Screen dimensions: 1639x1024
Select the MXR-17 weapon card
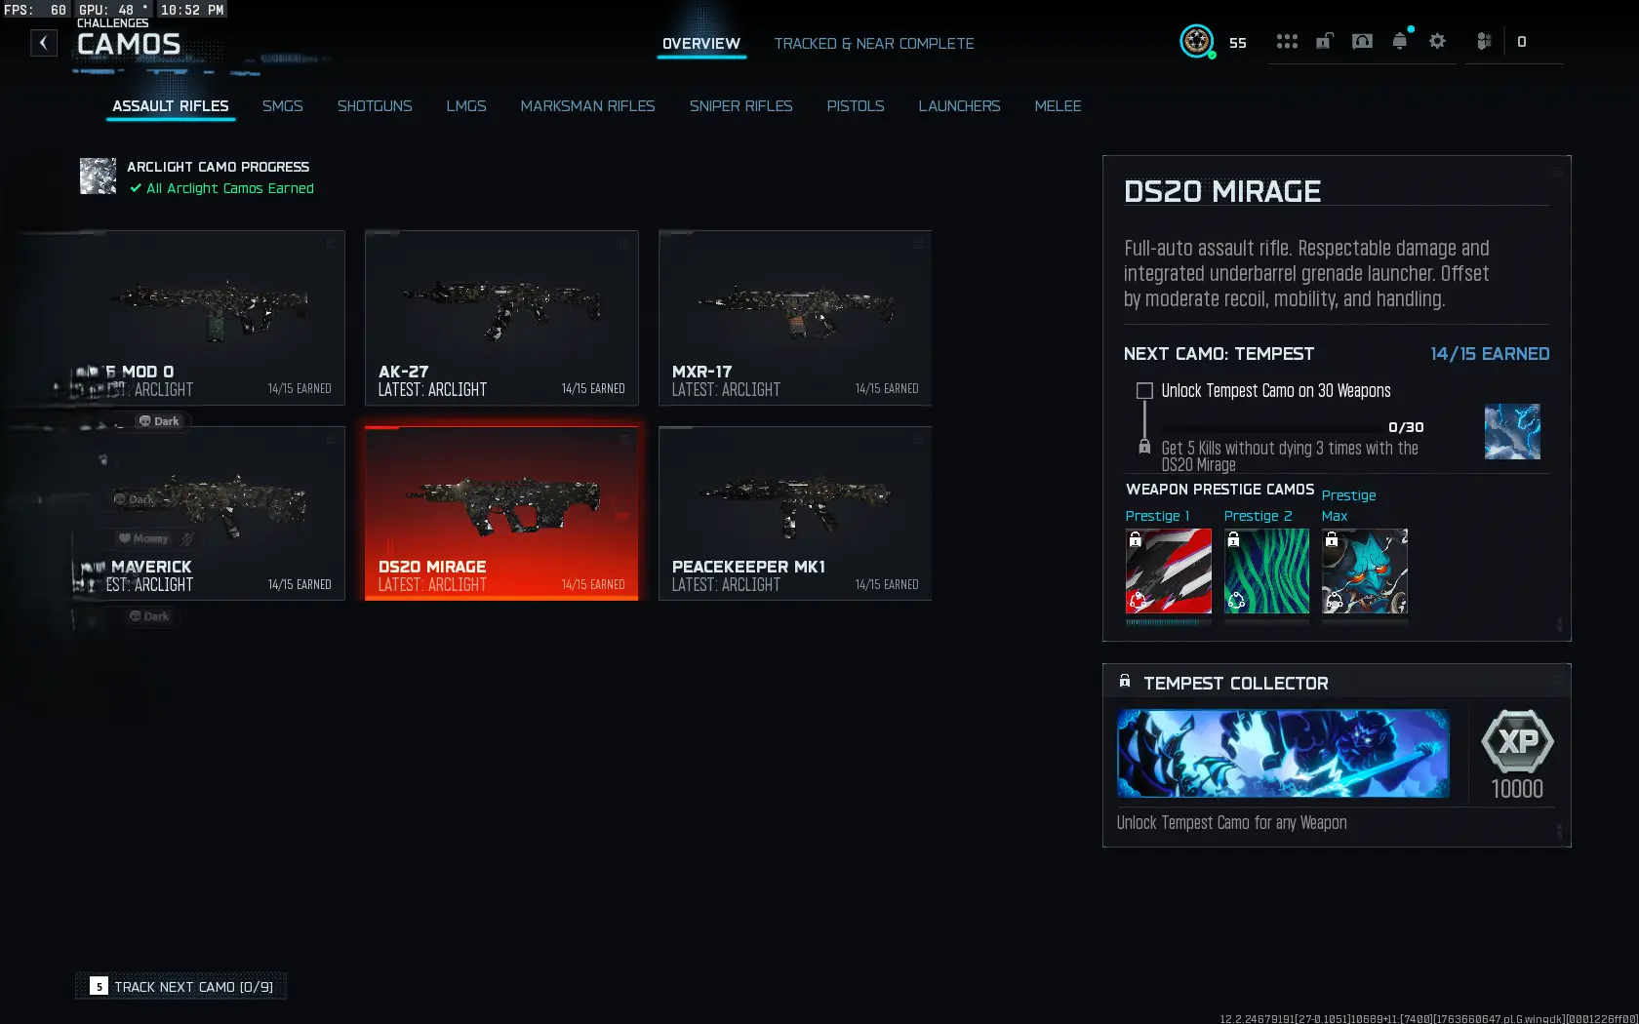click(x=795, y=318)
